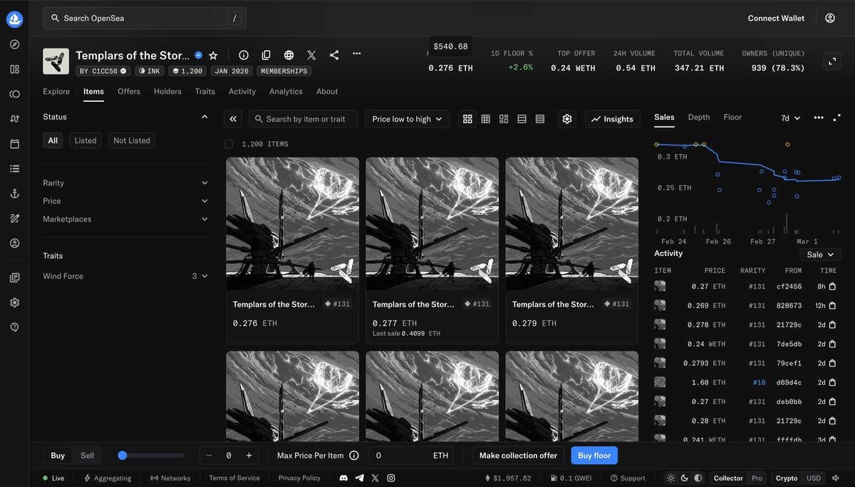Screen dimensions: 855x487
Task: Collapse filter sidebar double-chevron button
Action: (x=233, y=119)
